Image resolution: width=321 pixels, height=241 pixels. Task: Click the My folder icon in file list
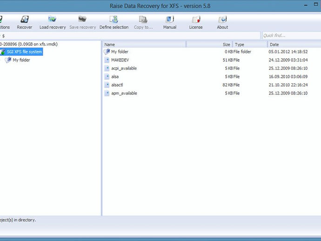coord(107,52)
